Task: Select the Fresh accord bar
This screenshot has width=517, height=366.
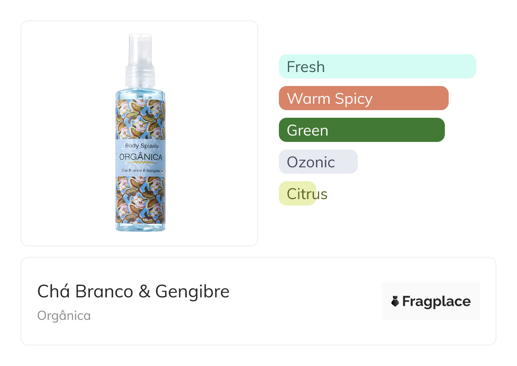Action: pyautogui.click(x=377, y=67)
